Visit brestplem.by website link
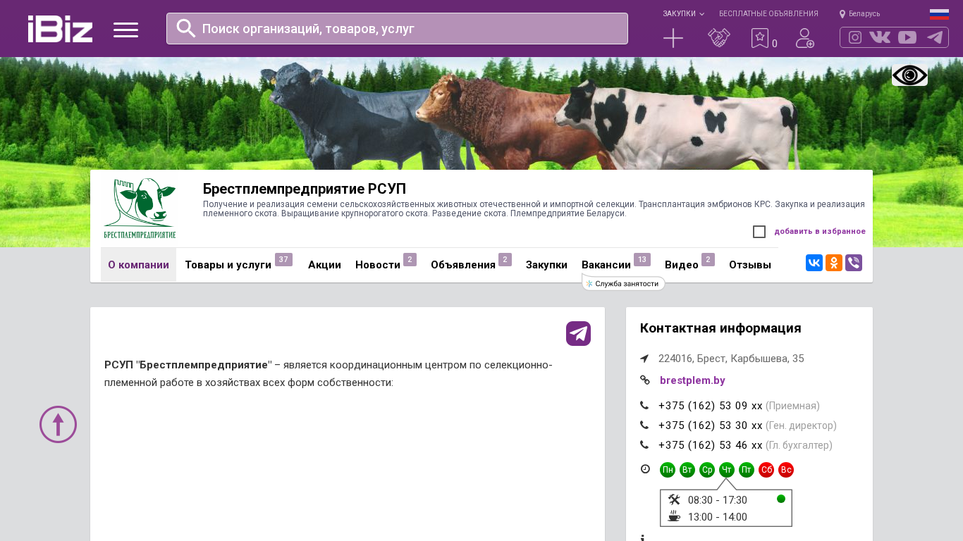Viewport: 963px width, 541px height. (692, 380)
